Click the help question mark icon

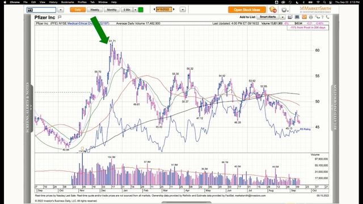coord(323,17)
